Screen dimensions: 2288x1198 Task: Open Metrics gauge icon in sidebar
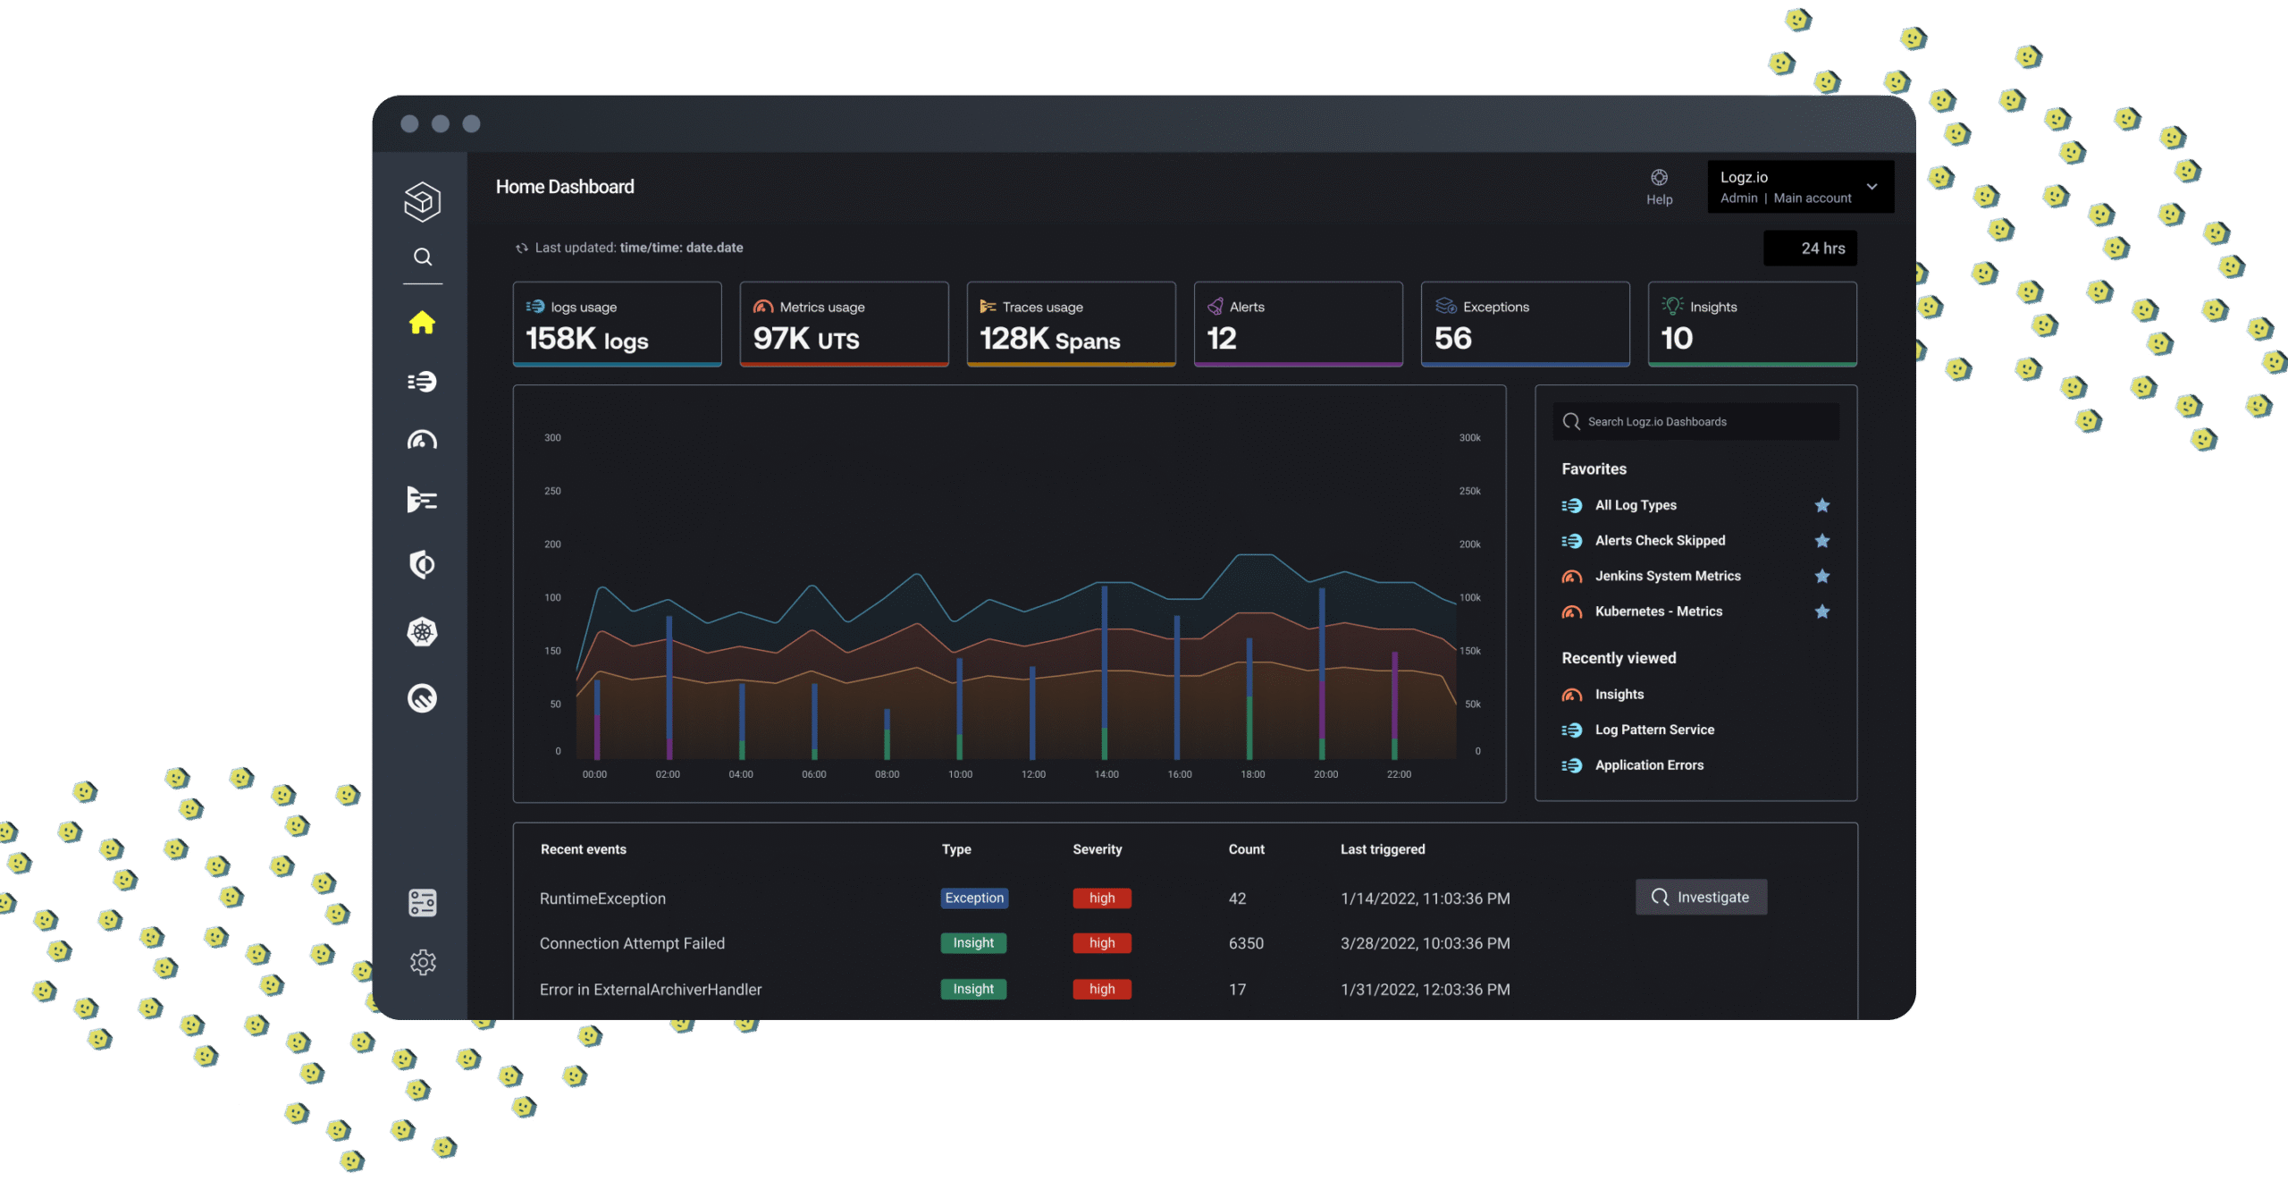coord(422,440)
